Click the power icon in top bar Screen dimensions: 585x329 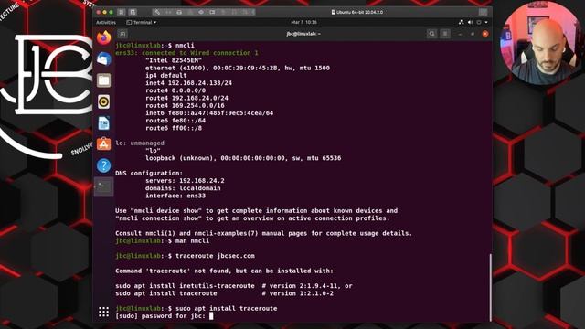[479, 22]
